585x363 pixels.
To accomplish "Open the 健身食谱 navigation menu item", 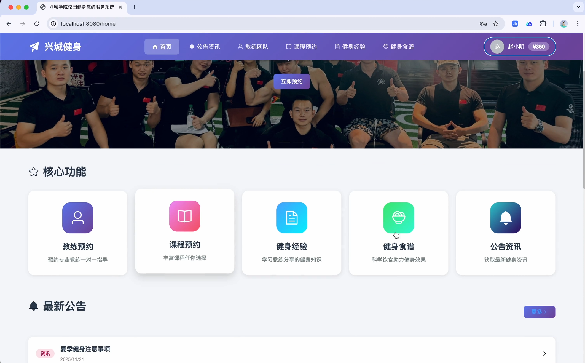I will pos(398,47).
